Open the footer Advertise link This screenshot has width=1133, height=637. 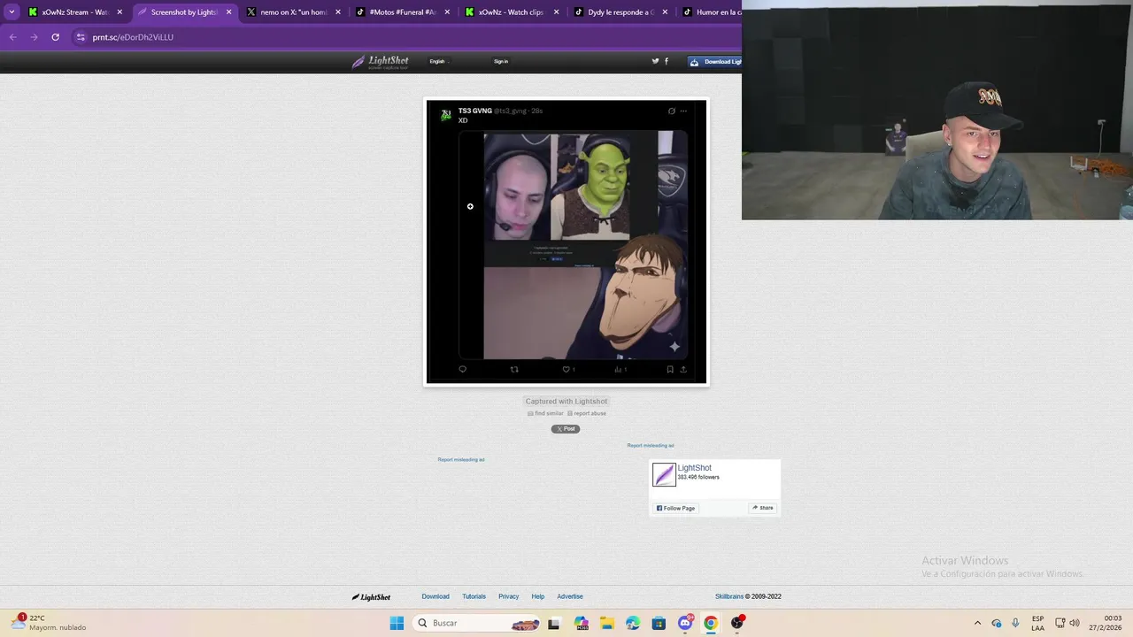pyautogui.click(x=570, y=596)
